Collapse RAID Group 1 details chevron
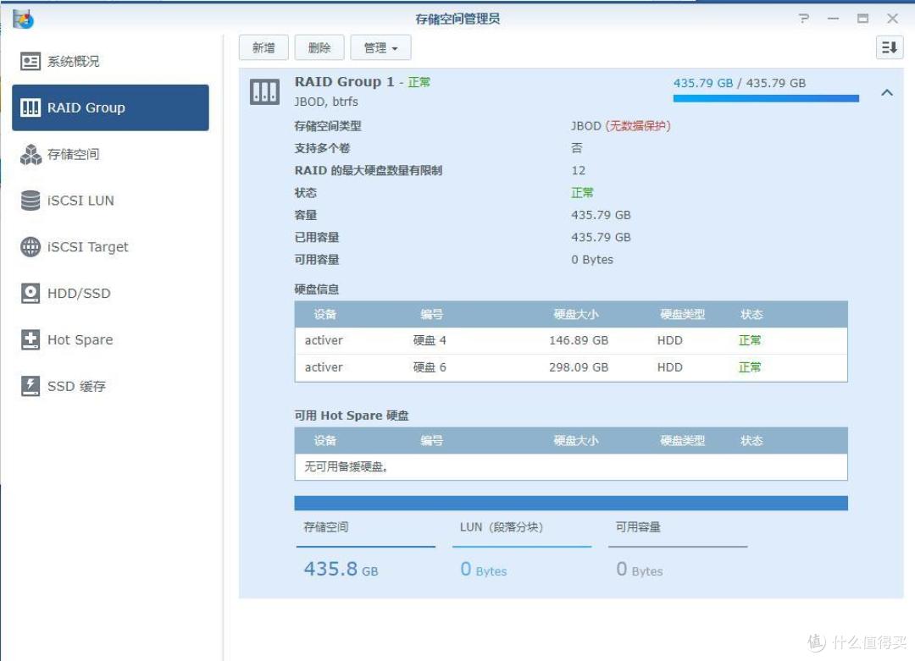The image size is (915, 661). (887, 93)
